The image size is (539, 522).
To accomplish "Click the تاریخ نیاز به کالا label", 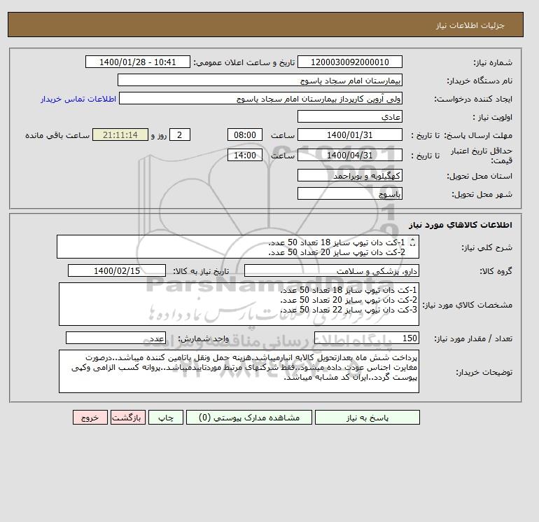I will point(201,271).
